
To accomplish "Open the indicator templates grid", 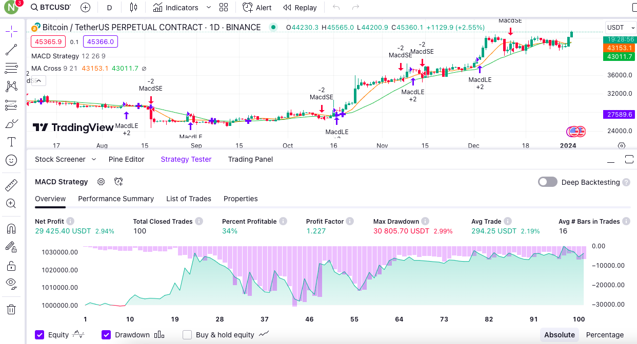I will 224,8.
